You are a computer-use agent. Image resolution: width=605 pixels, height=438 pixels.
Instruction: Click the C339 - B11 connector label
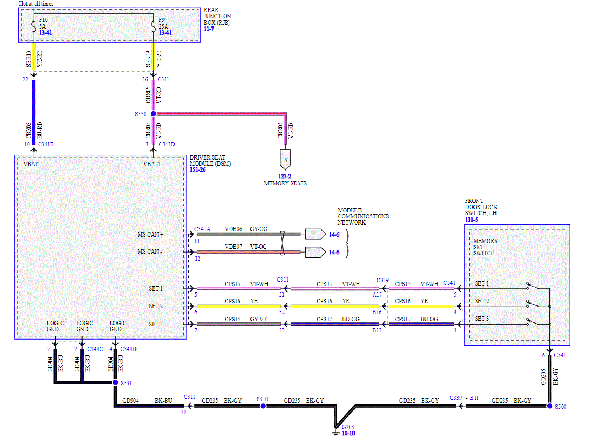464,398
